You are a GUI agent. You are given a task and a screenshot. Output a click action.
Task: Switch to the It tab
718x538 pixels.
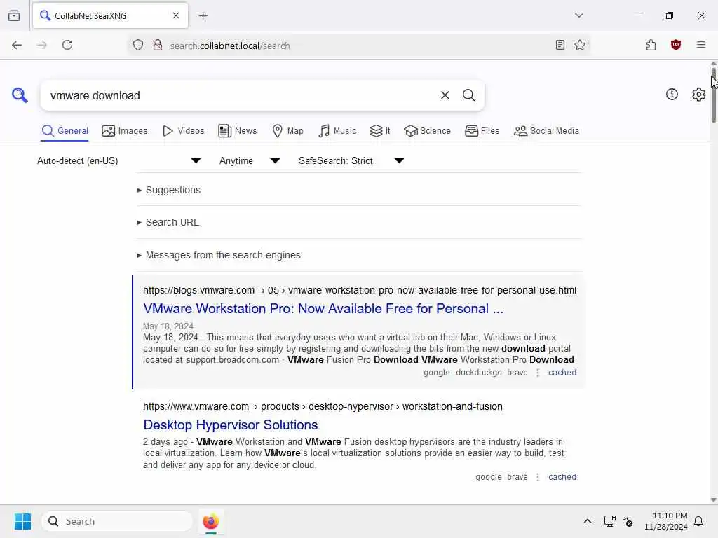[380, 131]
